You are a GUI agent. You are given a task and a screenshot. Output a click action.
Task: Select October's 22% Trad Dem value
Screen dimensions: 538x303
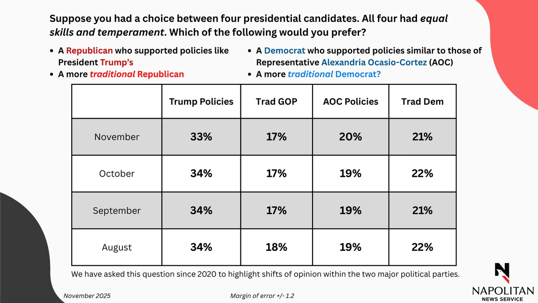coord(422,174)
